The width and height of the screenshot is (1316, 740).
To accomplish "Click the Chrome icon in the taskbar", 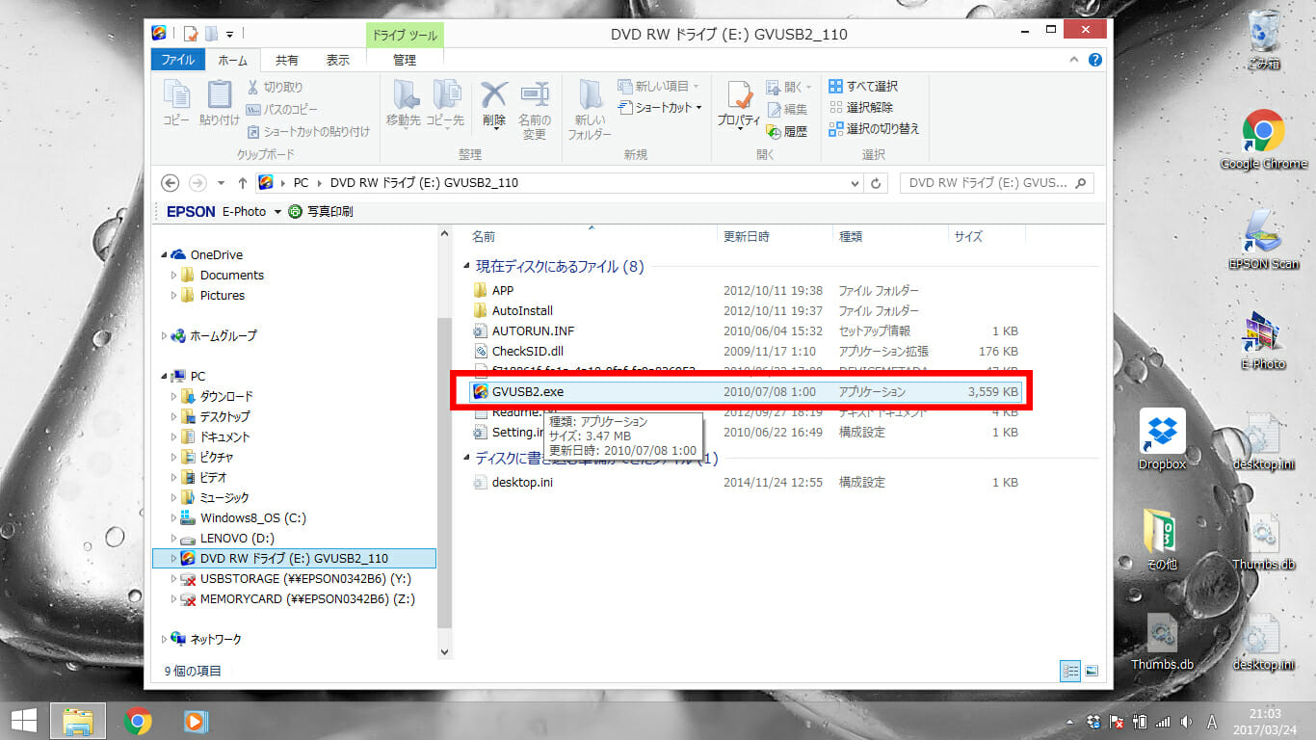I will pyautogui.click(x=138, y=721).
